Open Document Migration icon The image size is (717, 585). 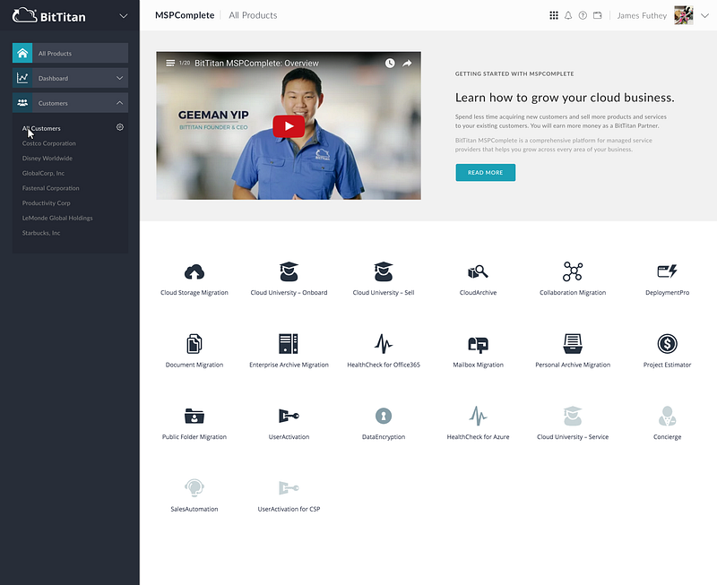click(x=194, y=344)
